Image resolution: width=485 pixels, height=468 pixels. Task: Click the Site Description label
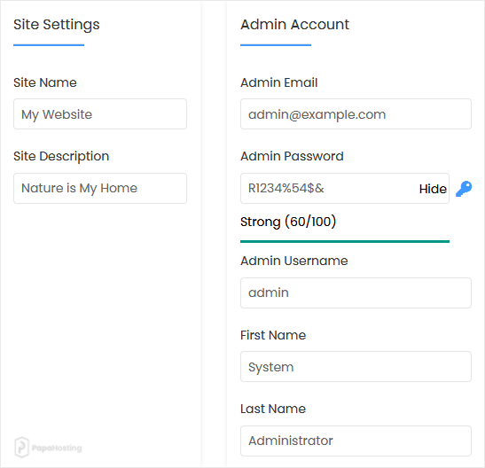click(61, 156)
